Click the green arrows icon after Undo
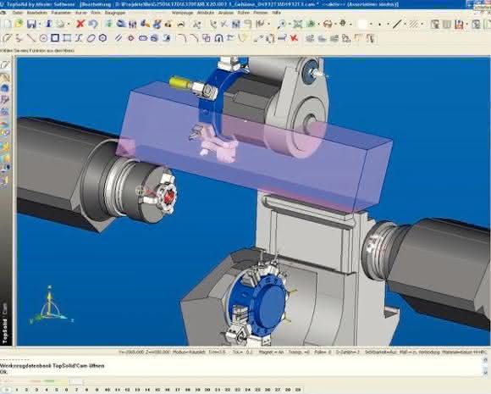 pyautogui.click(x=108, y=24)
